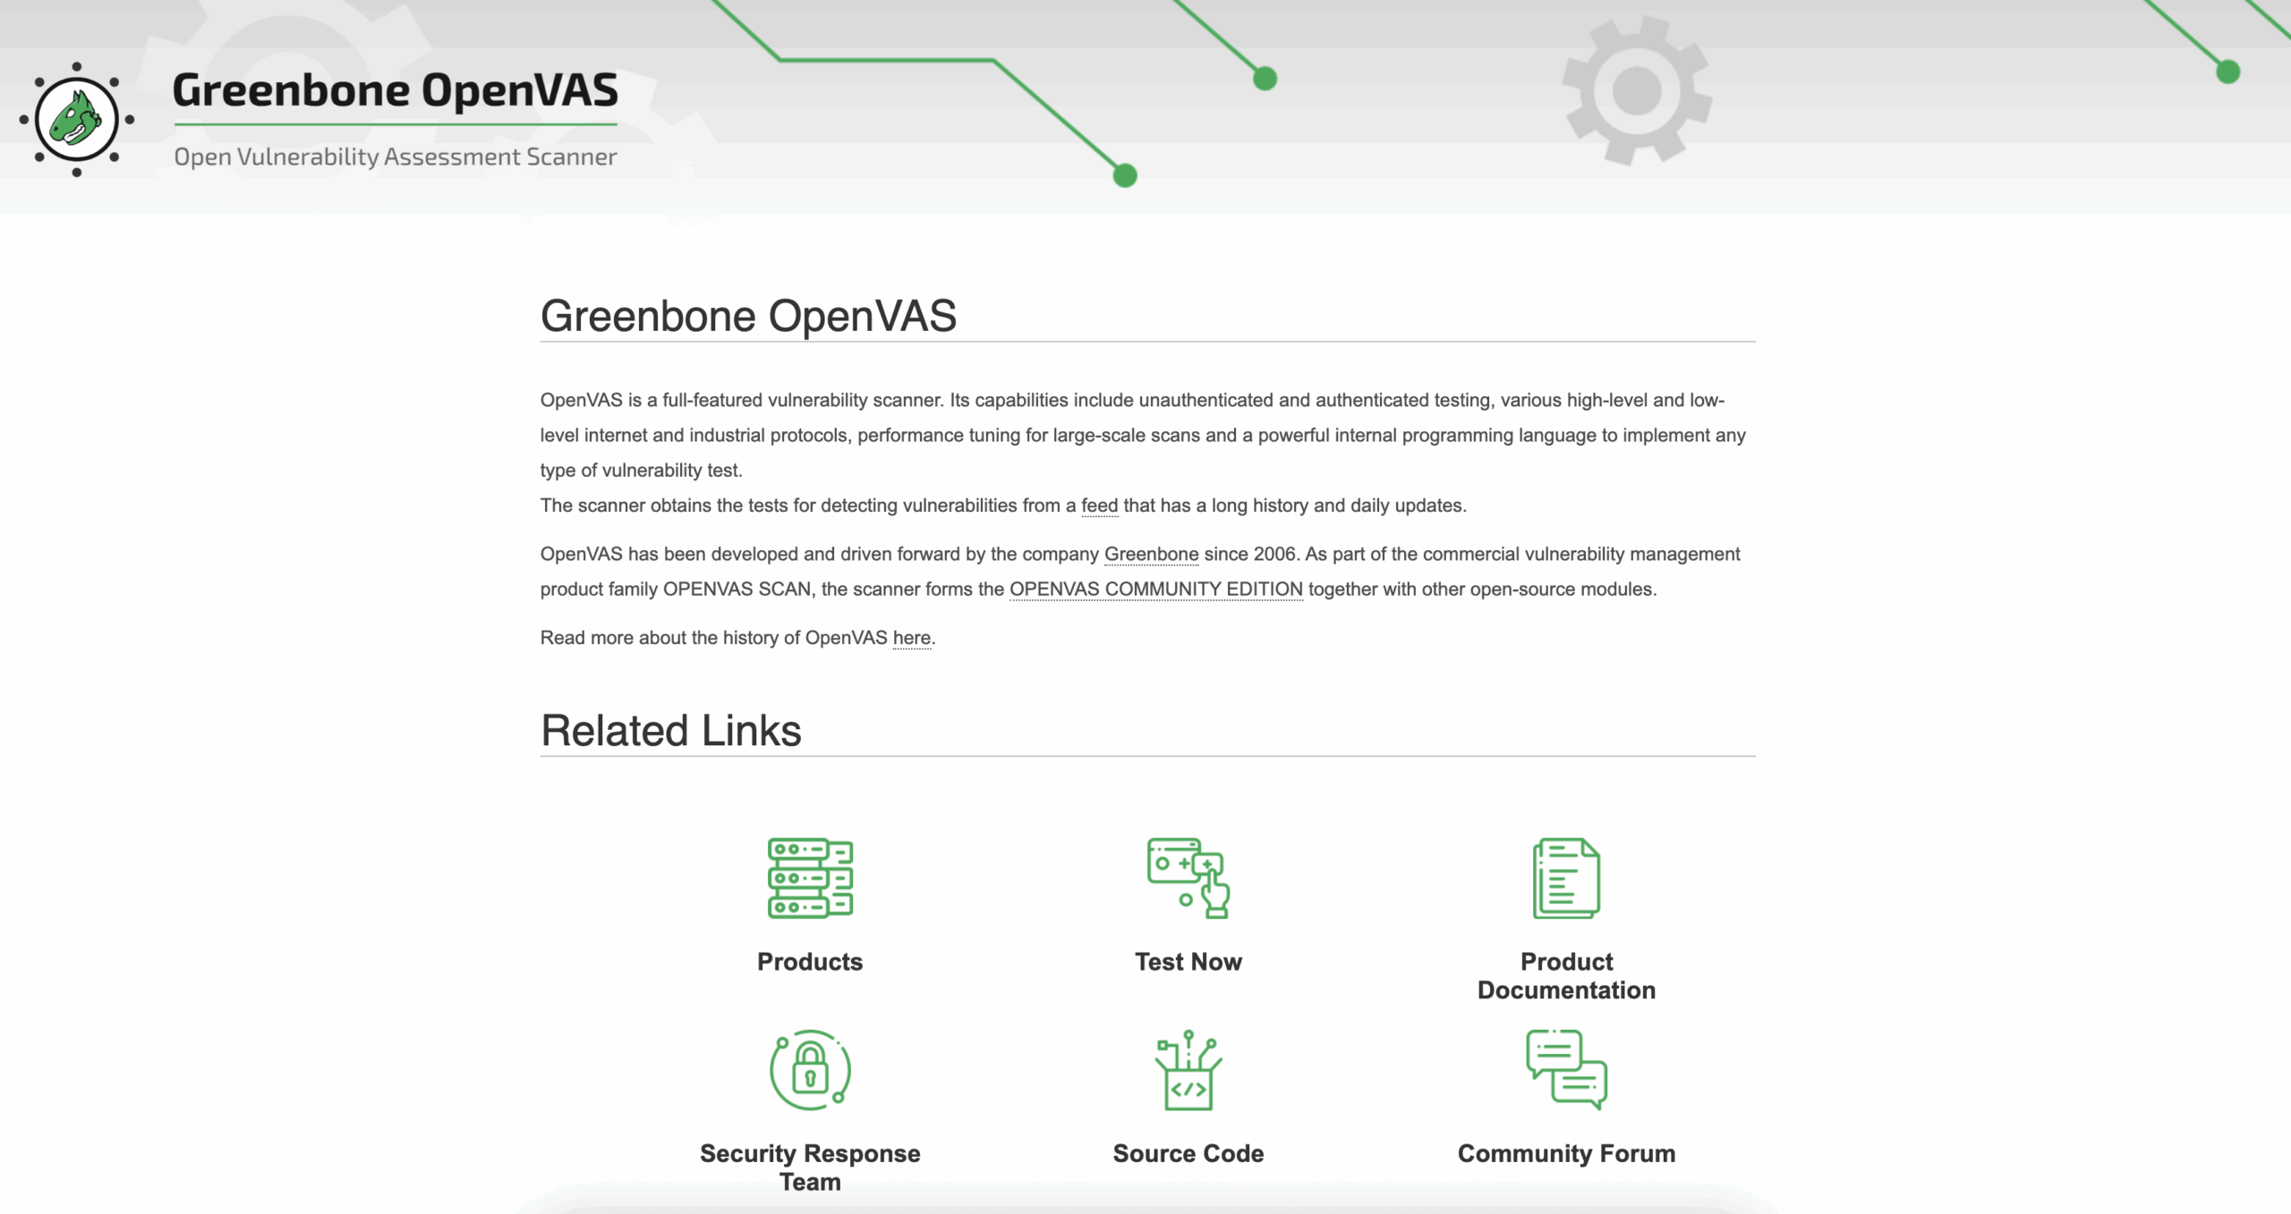Go to the Community Forum text link
The width and height of the screenshot is (2291, 1214).
tap(1566, 1153)
